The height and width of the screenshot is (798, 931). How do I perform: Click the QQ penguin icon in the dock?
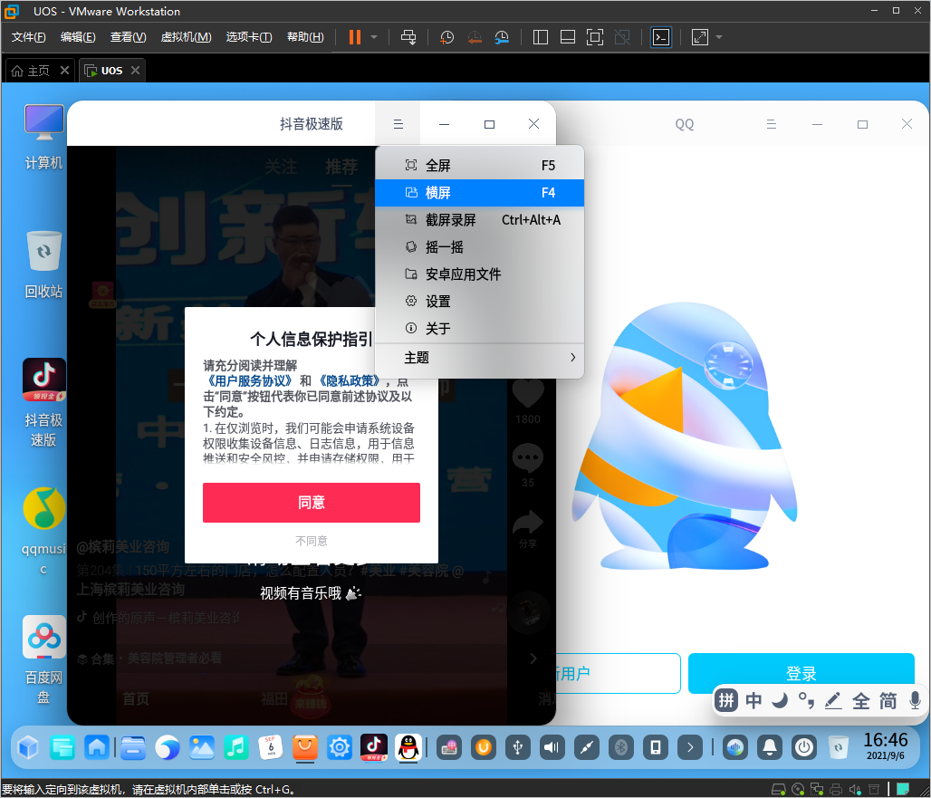pos(408,747)
